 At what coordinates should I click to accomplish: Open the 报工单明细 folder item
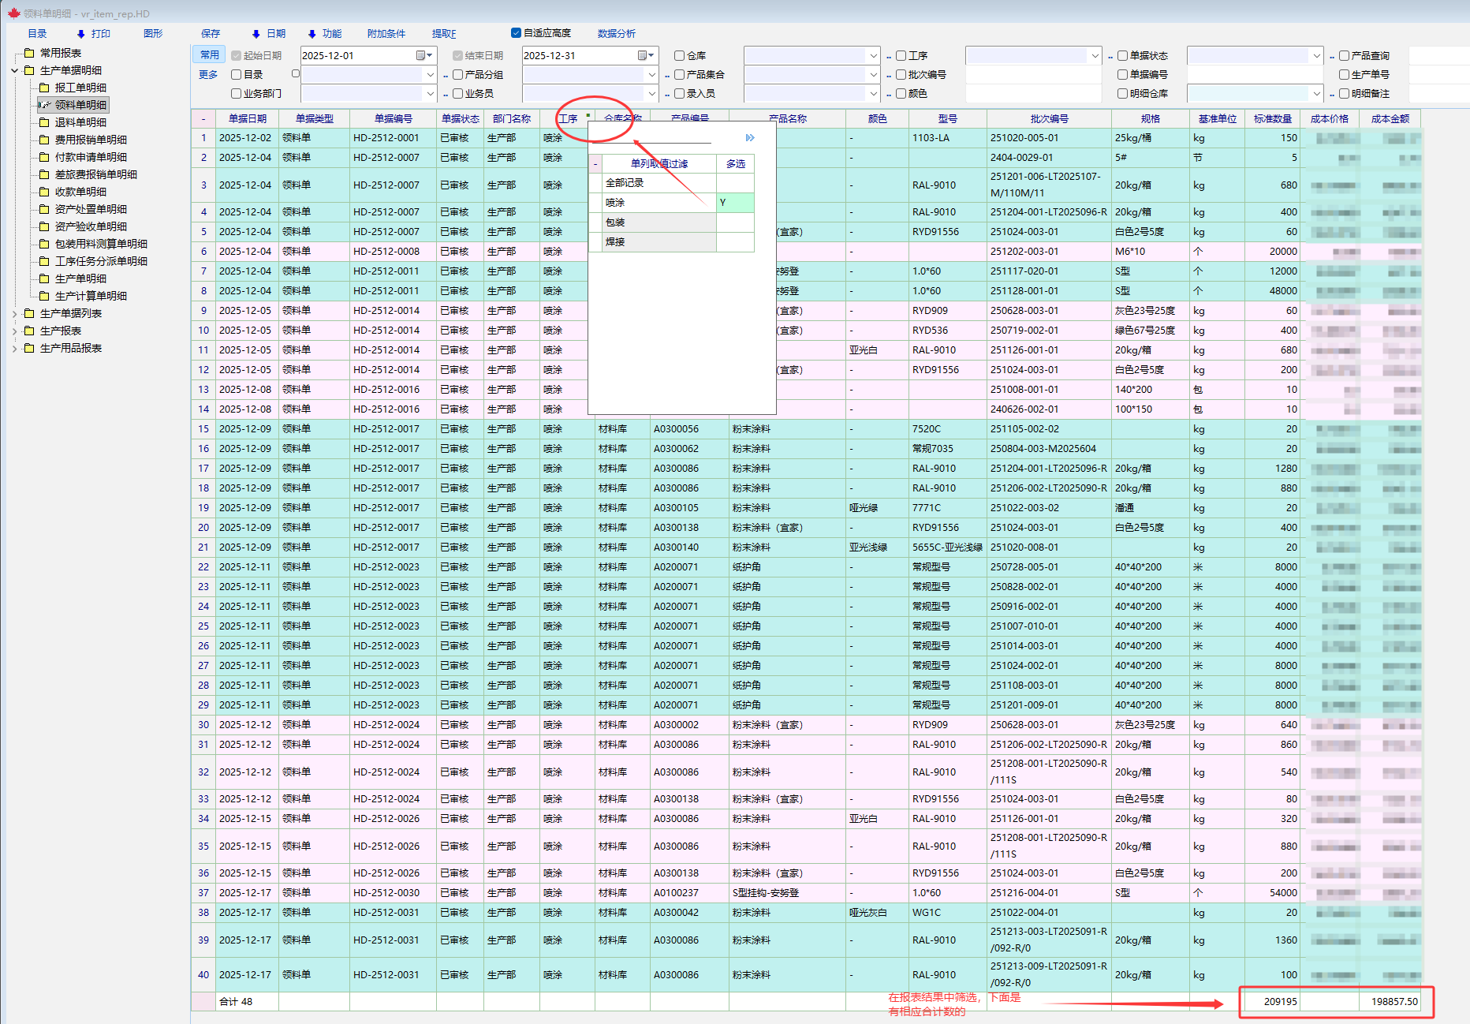80,88
